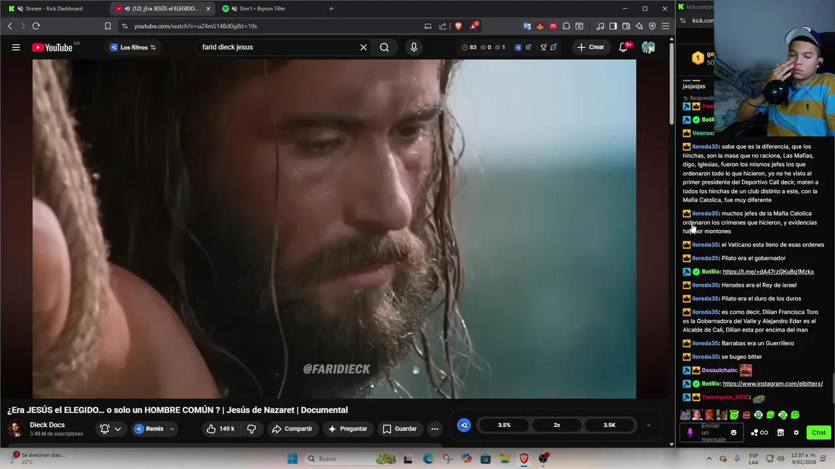Expand the stats panel chevron
This screenshot has width=835, height=469.
click(x=648, y=425)
